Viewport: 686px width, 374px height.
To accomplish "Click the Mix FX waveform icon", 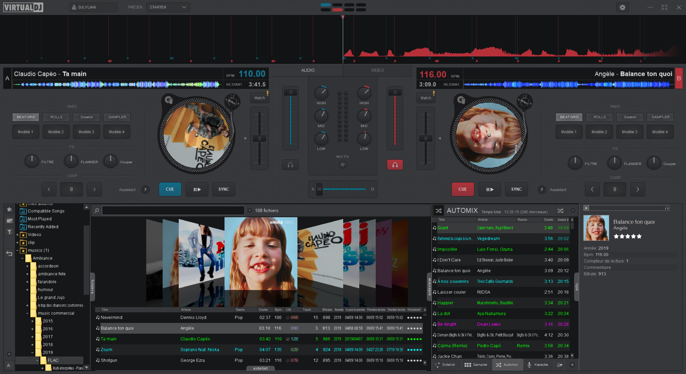I will (343, 165).
